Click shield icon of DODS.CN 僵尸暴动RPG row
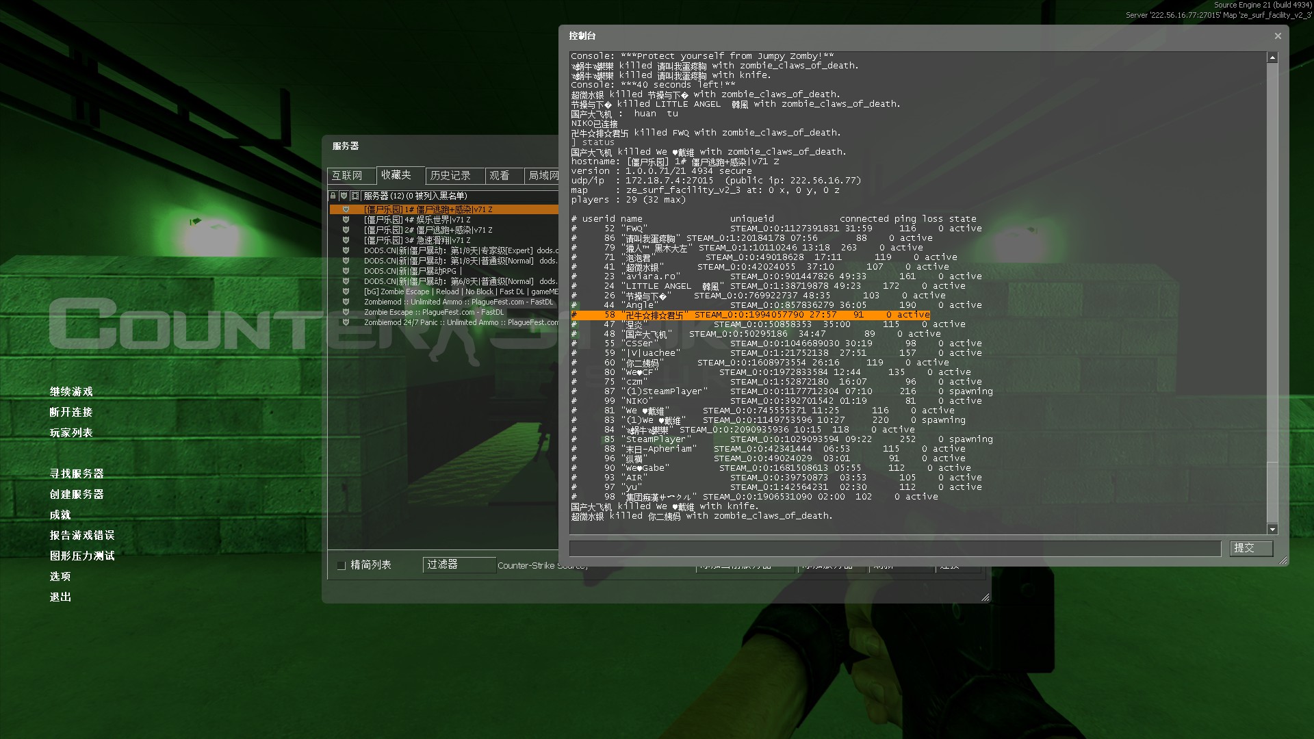1314x739 pixels. click(346, 271)
